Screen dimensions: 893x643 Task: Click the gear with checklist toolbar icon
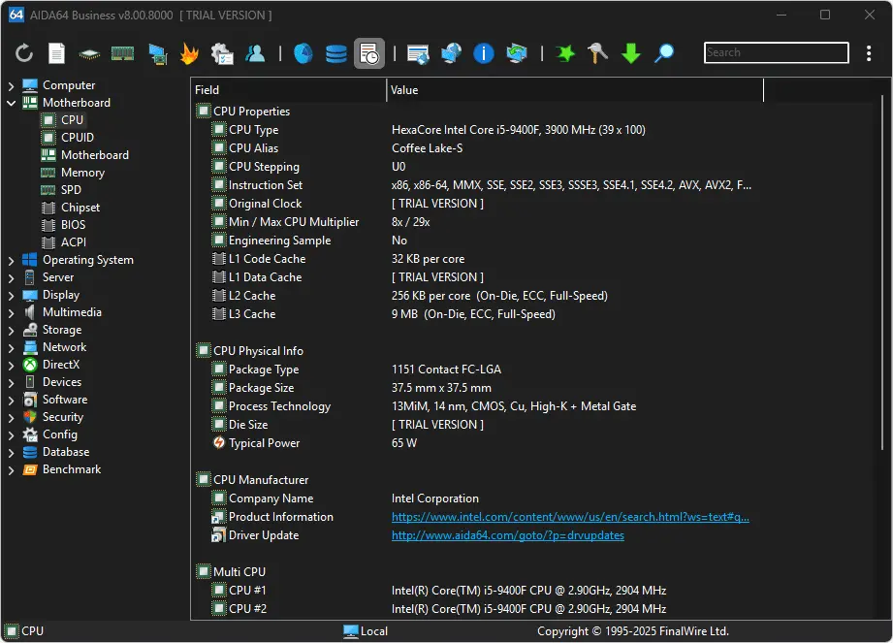click(222, 54)
